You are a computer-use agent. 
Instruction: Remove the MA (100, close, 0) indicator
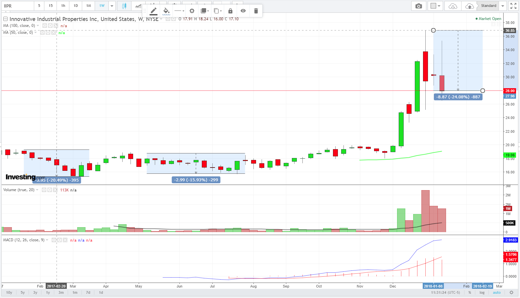tap(56, 26)
